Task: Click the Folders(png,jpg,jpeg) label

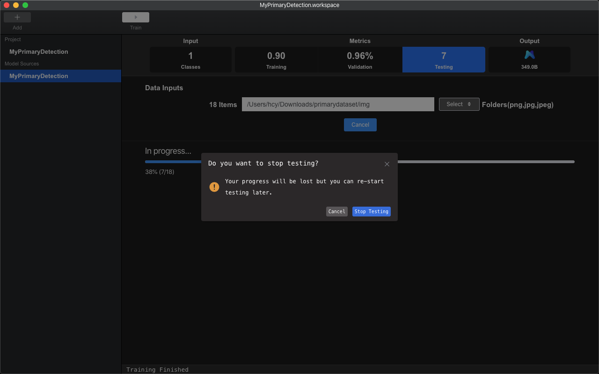Action: coord(518,105)
